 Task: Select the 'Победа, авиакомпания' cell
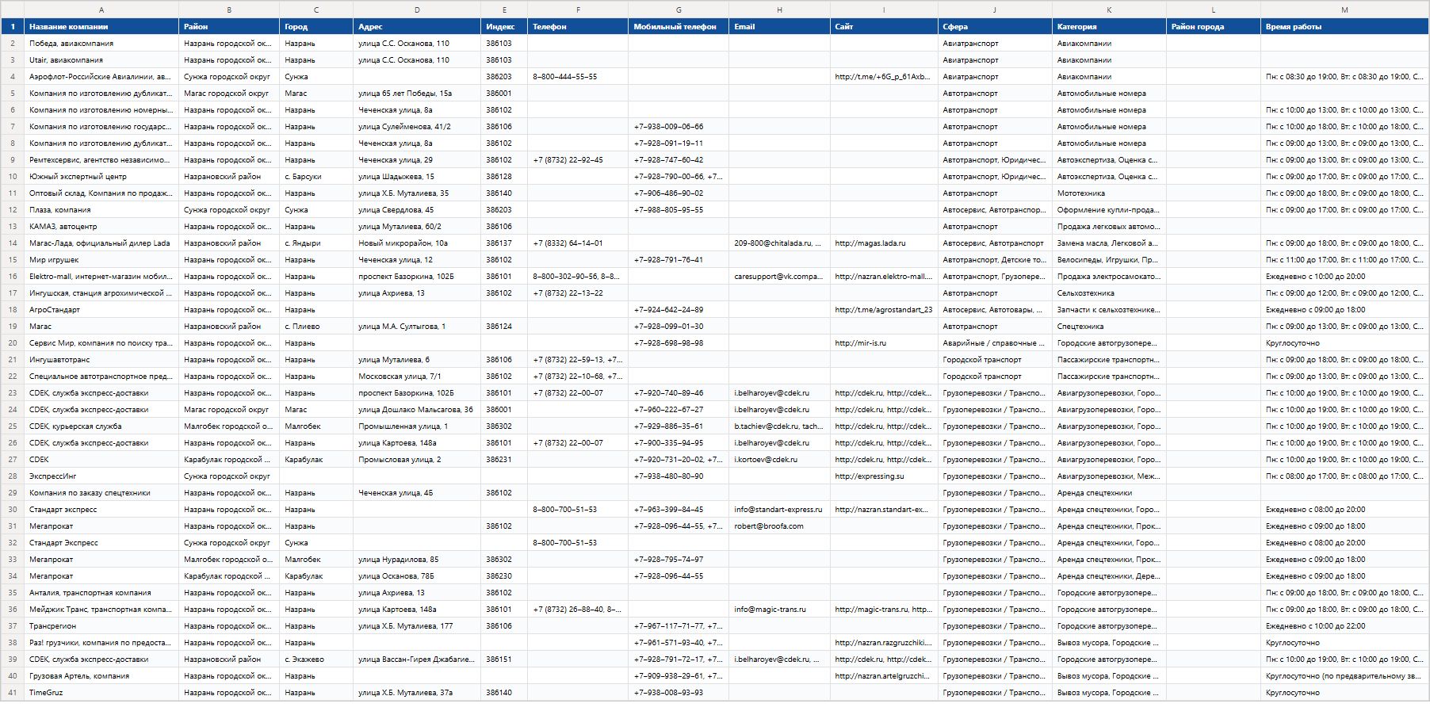coord(101,44)
